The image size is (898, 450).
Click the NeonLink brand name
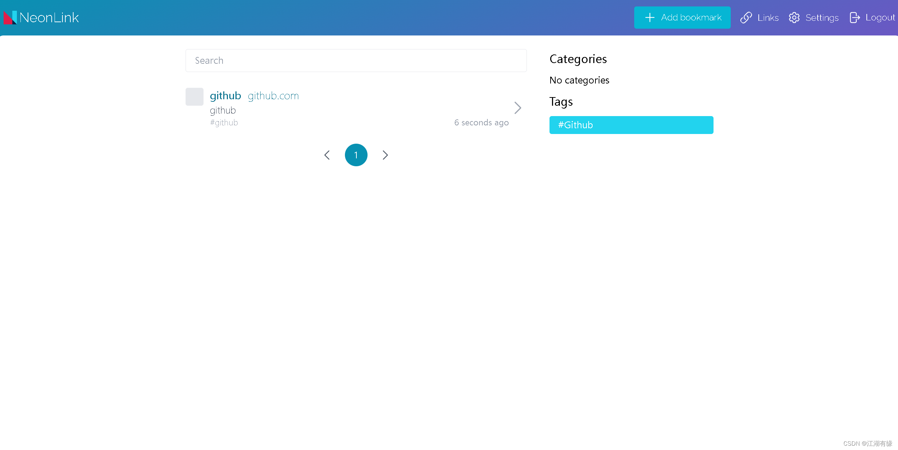pos(49,18)
